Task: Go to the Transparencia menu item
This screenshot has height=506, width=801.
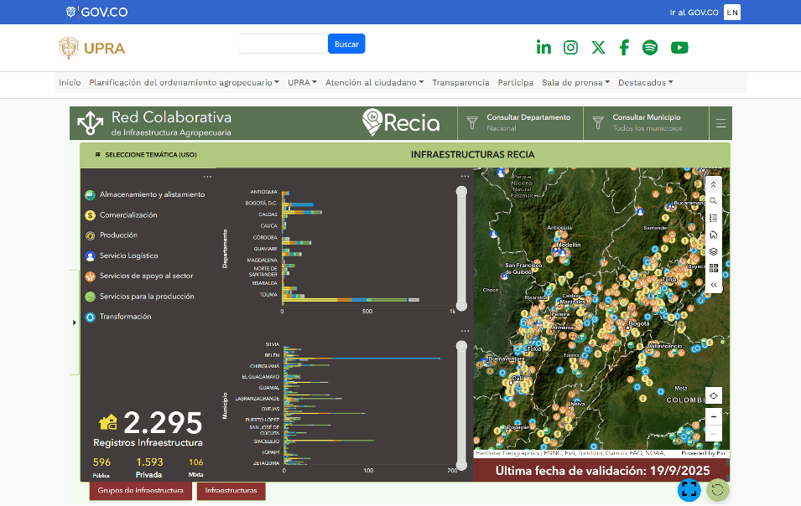Action: click(460, 83)
